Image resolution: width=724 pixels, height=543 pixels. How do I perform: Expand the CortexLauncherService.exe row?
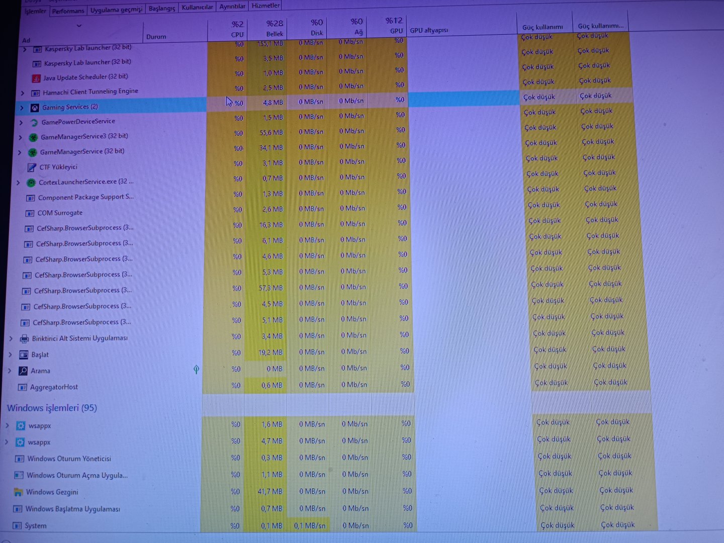tap(18, 183)
